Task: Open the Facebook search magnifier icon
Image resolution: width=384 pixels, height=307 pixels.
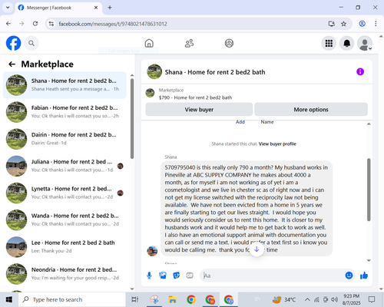Action: pos(31,43)
